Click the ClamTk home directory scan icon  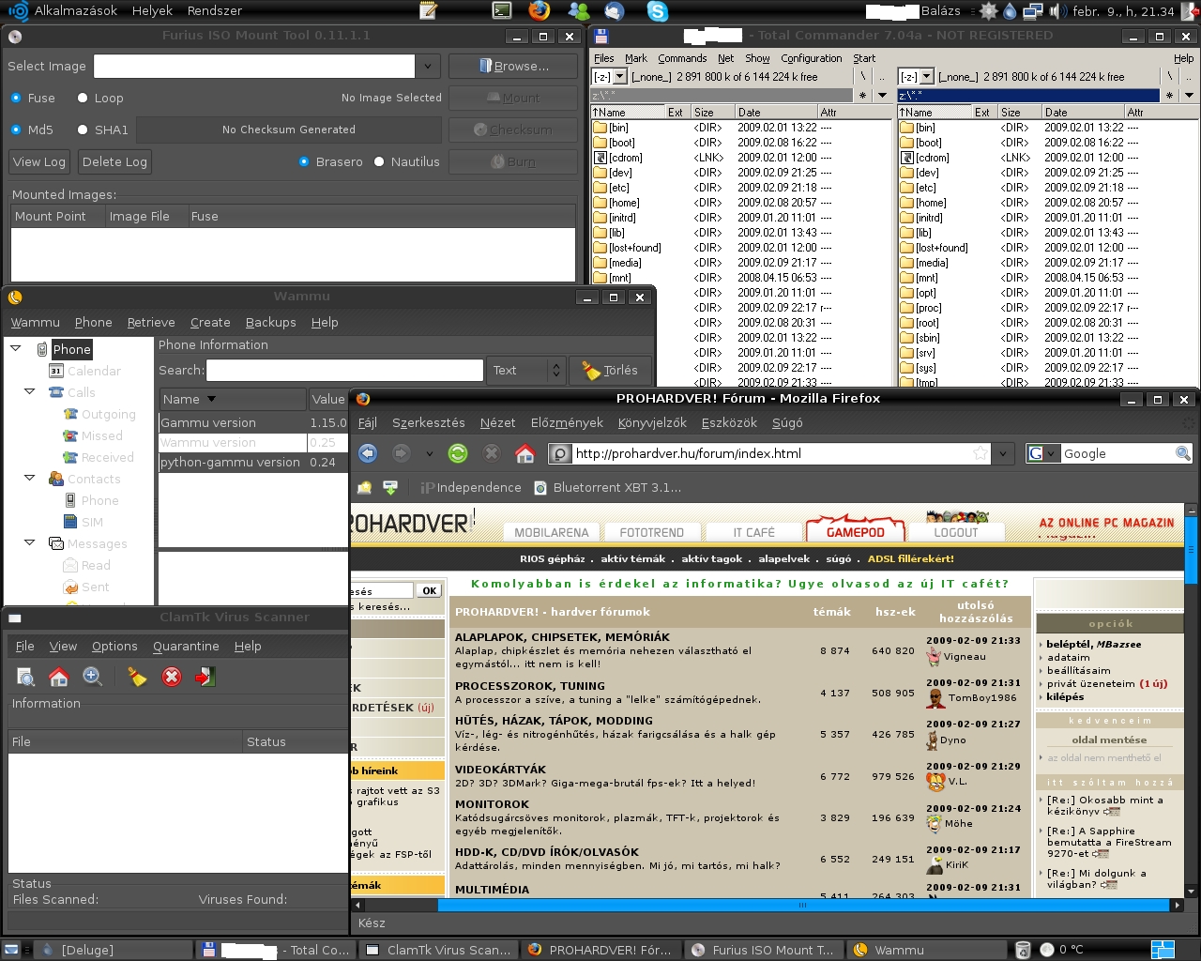(58, 677)
